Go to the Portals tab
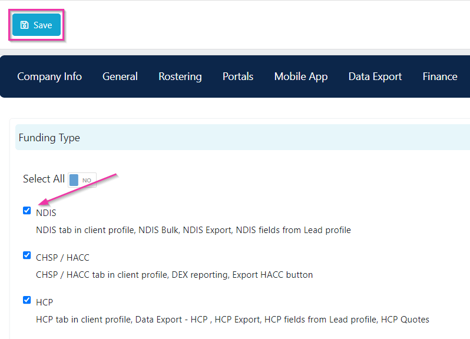470x339 pixels. [238, 77]
